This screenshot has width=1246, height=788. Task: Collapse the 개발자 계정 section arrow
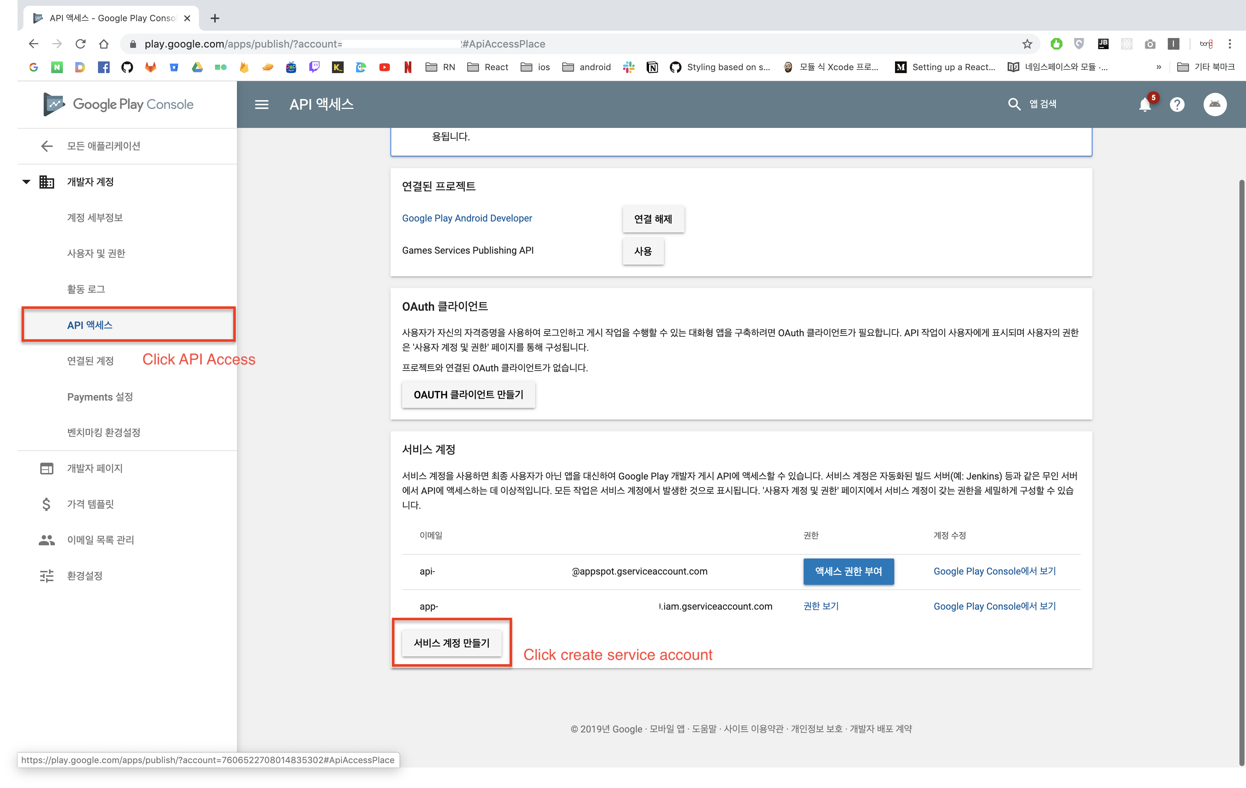[26, 182]
